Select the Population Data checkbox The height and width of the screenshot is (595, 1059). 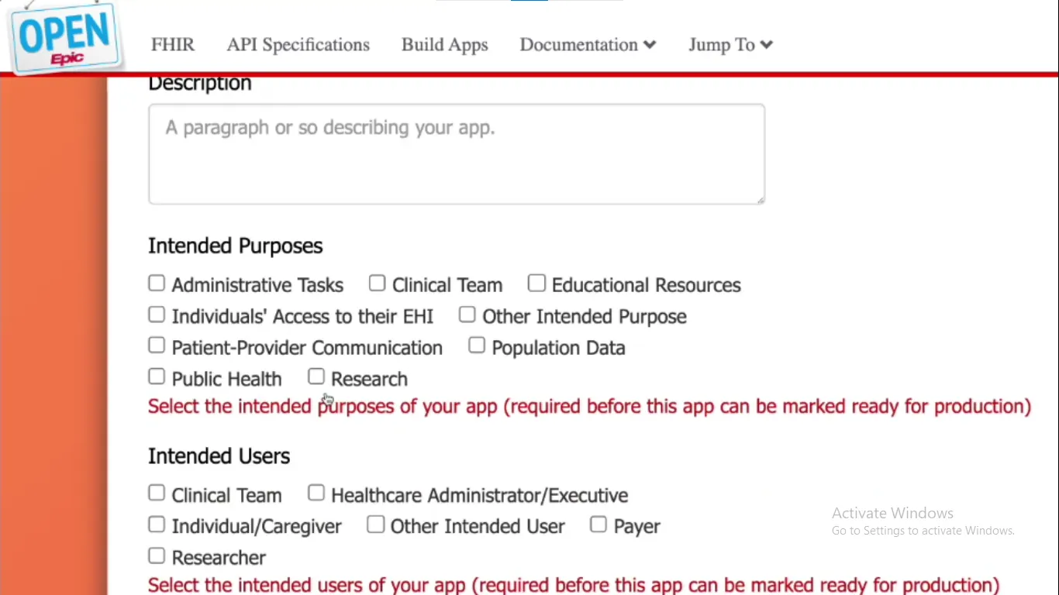477,345
